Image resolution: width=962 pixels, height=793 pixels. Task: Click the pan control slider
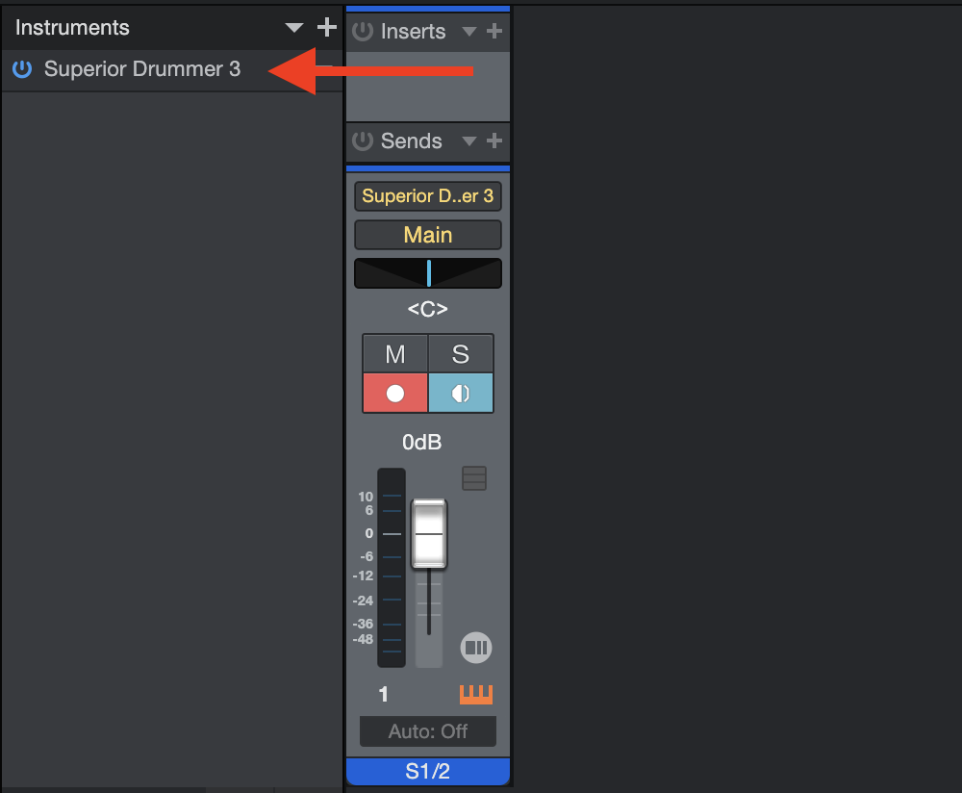point(428,273)
